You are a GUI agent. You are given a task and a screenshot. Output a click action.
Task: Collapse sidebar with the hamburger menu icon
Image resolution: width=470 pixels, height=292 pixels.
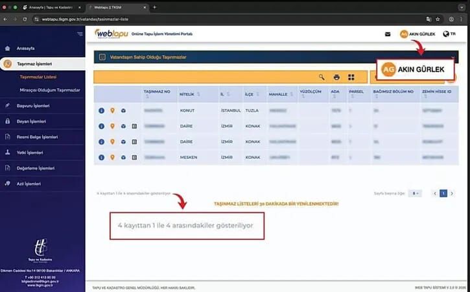[80, 34]
